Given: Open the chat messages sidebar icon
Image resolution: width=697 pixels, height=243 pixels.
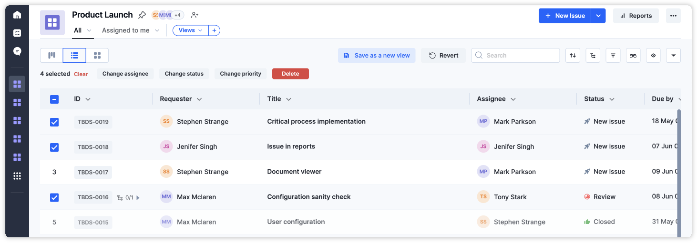Looking at the screenshot, I should coord(17,51).
